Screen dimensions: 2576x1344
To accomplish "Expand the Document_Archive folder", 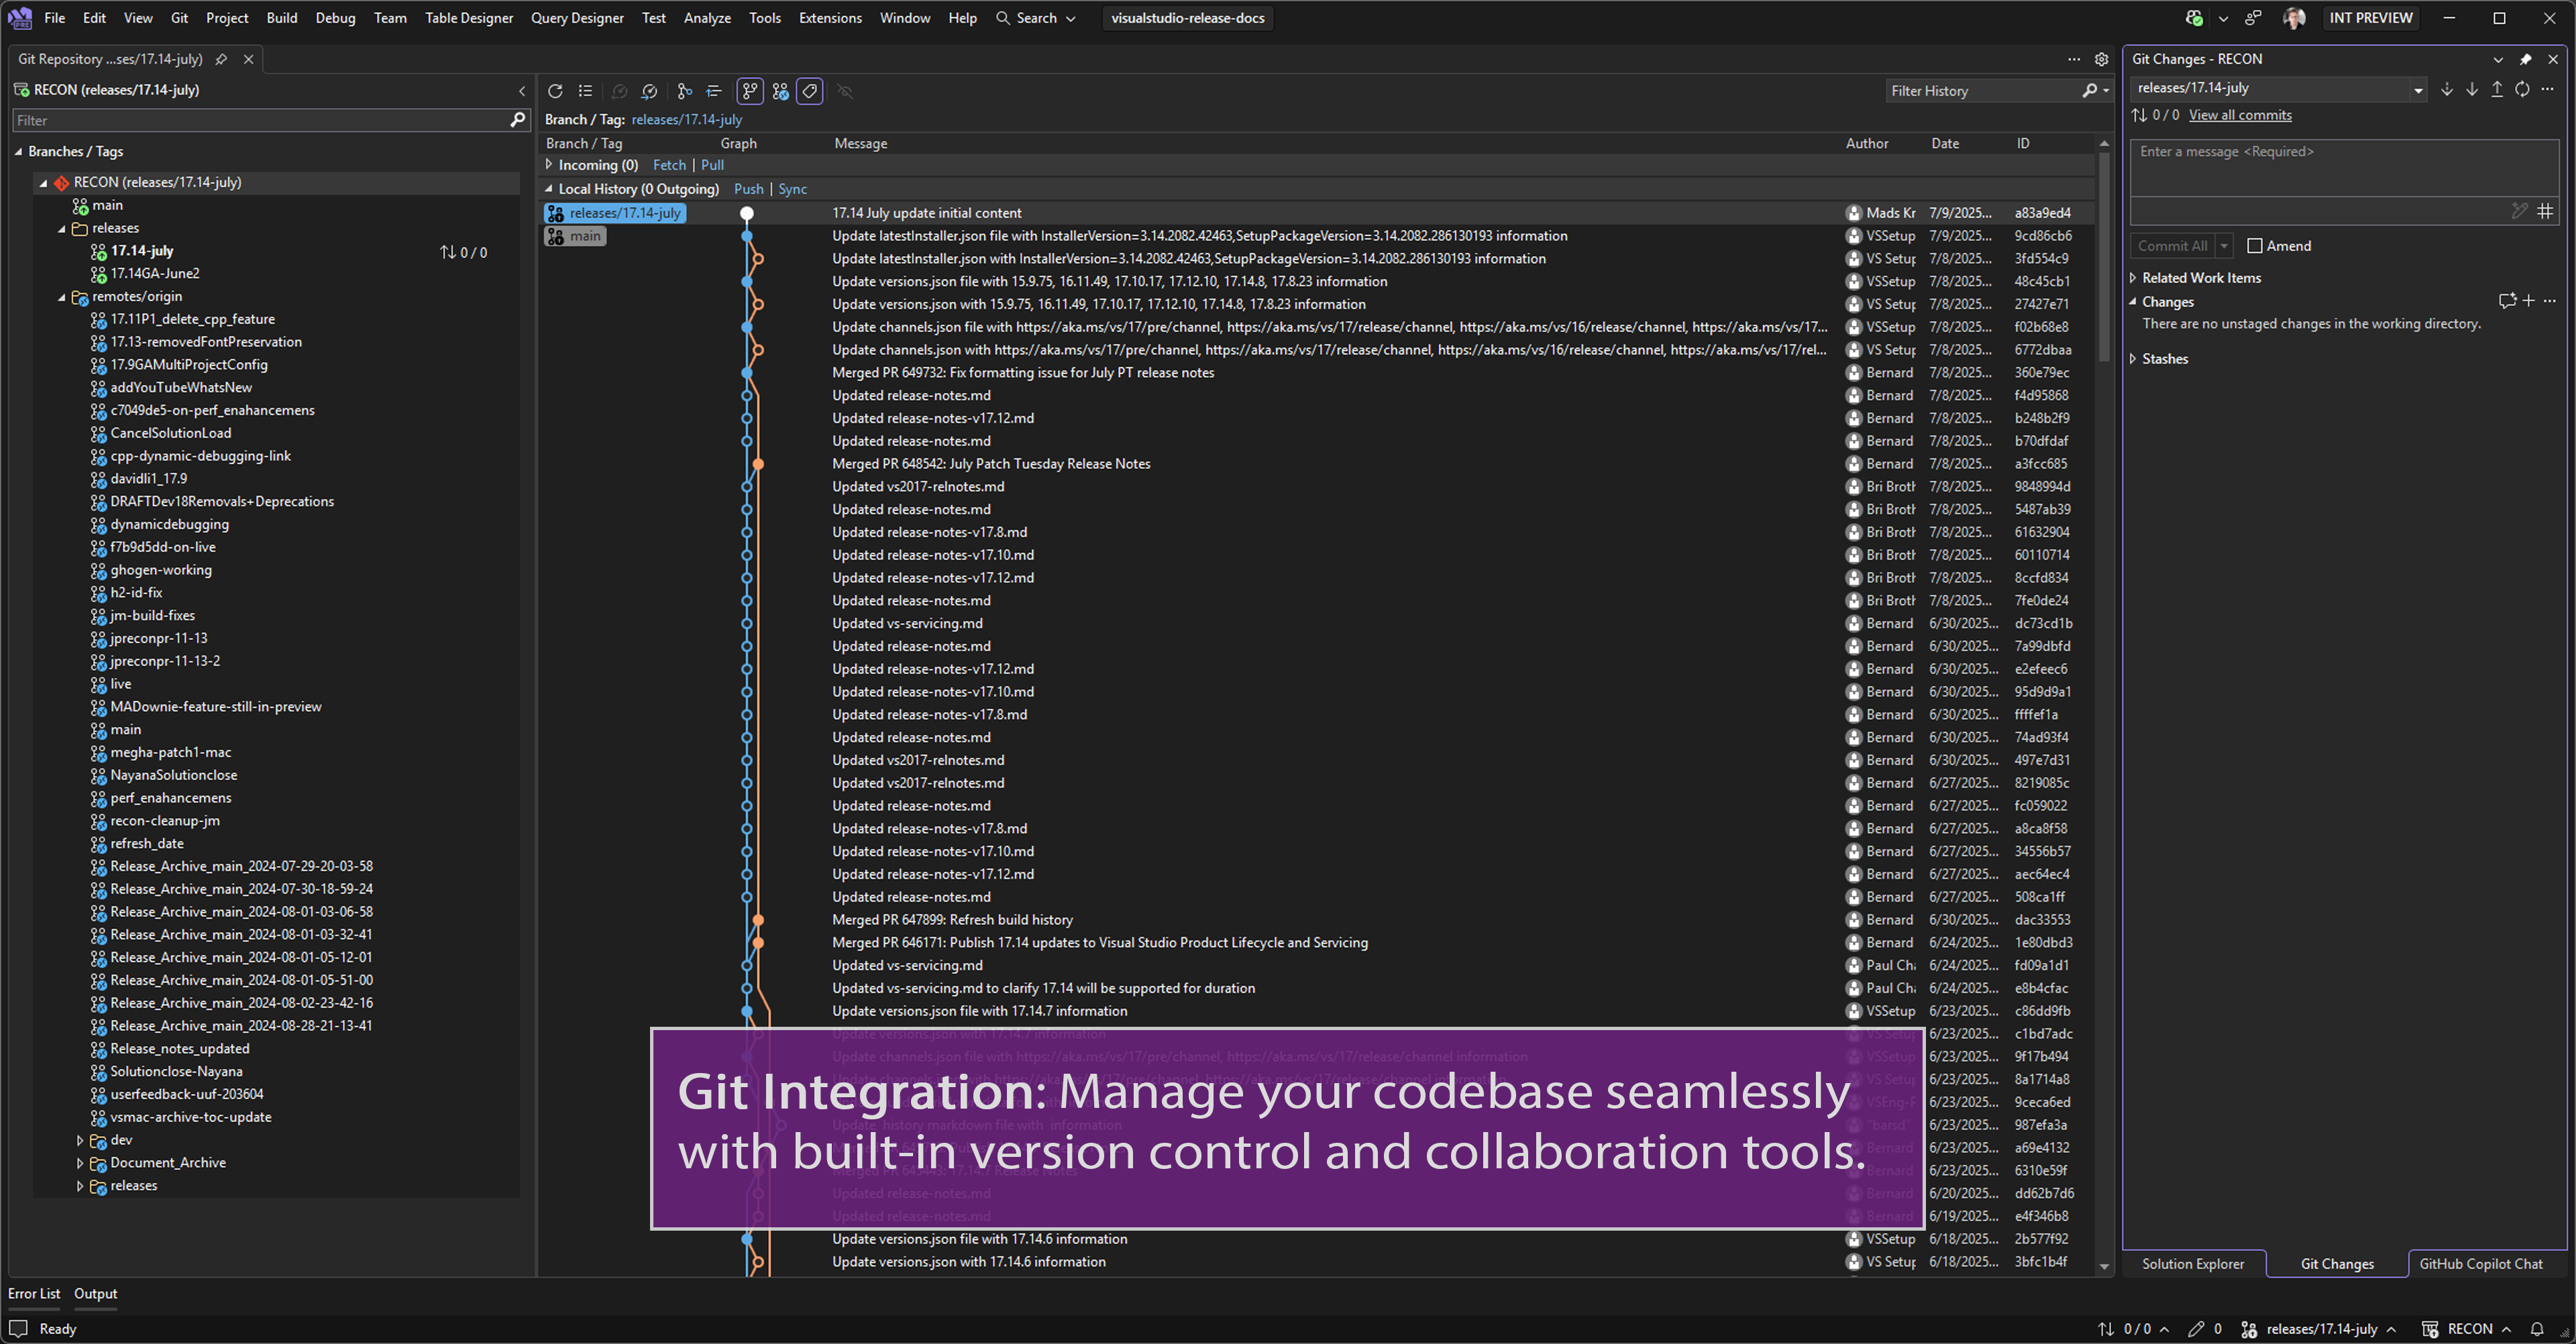I will (x=81, y=1162).
